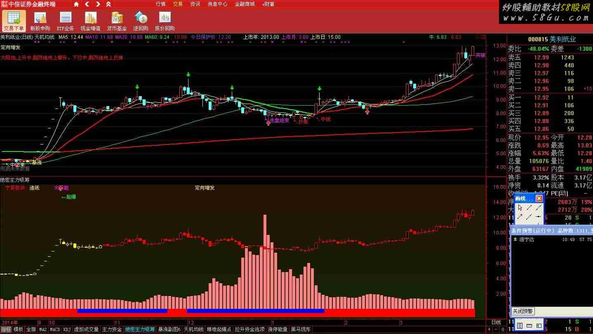The width and height of the screenshot is (593, 334).
Task: Switch to the MA2 indicator tab
Action: tap(43, 329)
